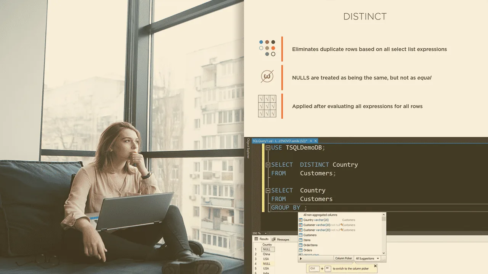Open the Column Picker tab
This screenshot has width=488, height=274.
344,258
